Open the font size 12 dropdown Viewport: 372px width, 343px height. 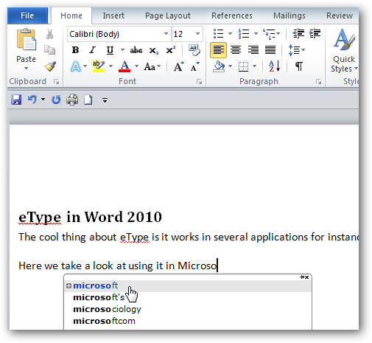click(197, 34)
